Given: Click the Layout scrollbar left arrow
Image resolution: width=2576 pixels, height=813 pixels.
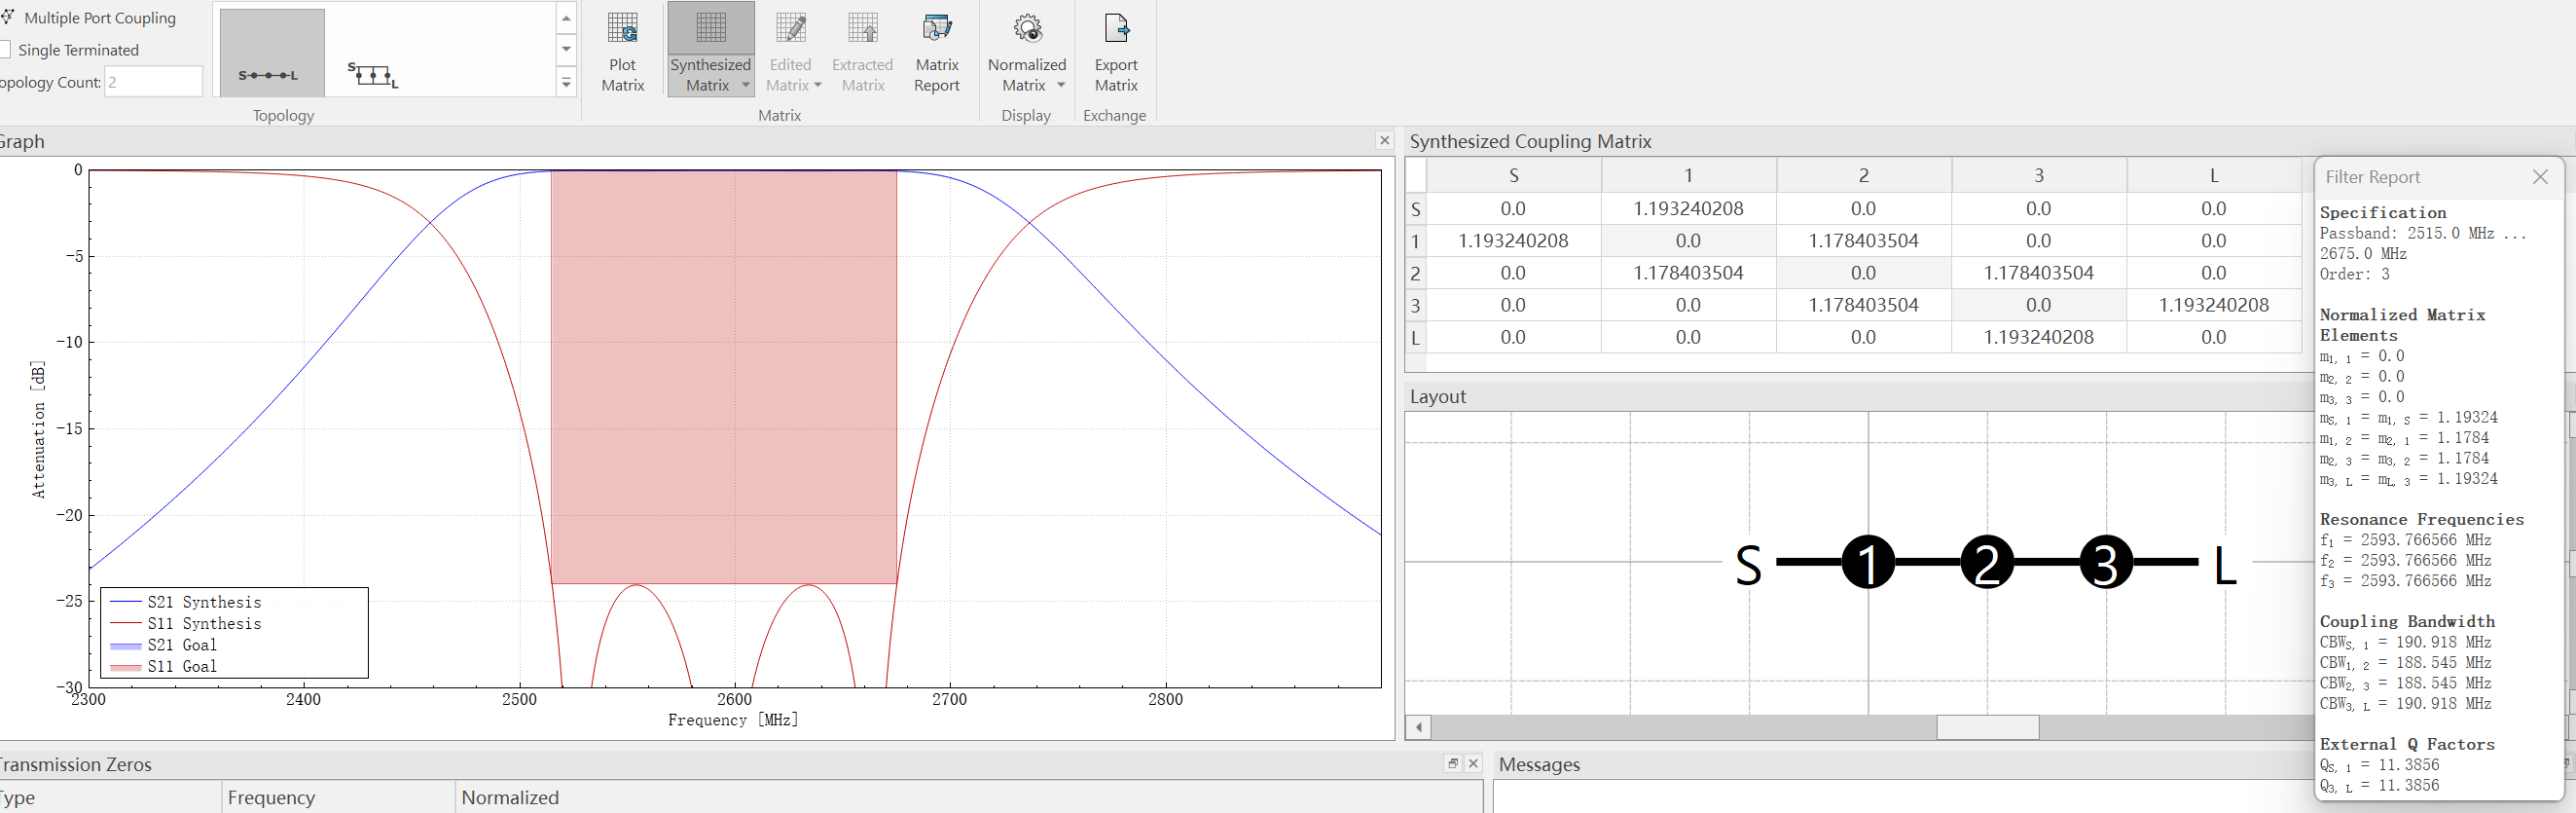Looking at the screenshot, I should coord(1418,727).
